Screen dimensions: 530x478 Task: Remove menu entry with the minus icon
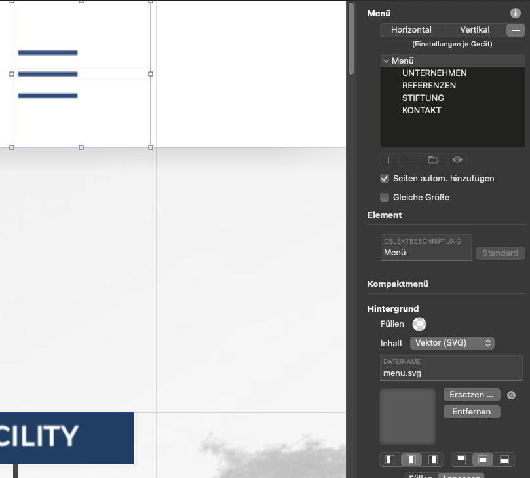coord(409,160)
